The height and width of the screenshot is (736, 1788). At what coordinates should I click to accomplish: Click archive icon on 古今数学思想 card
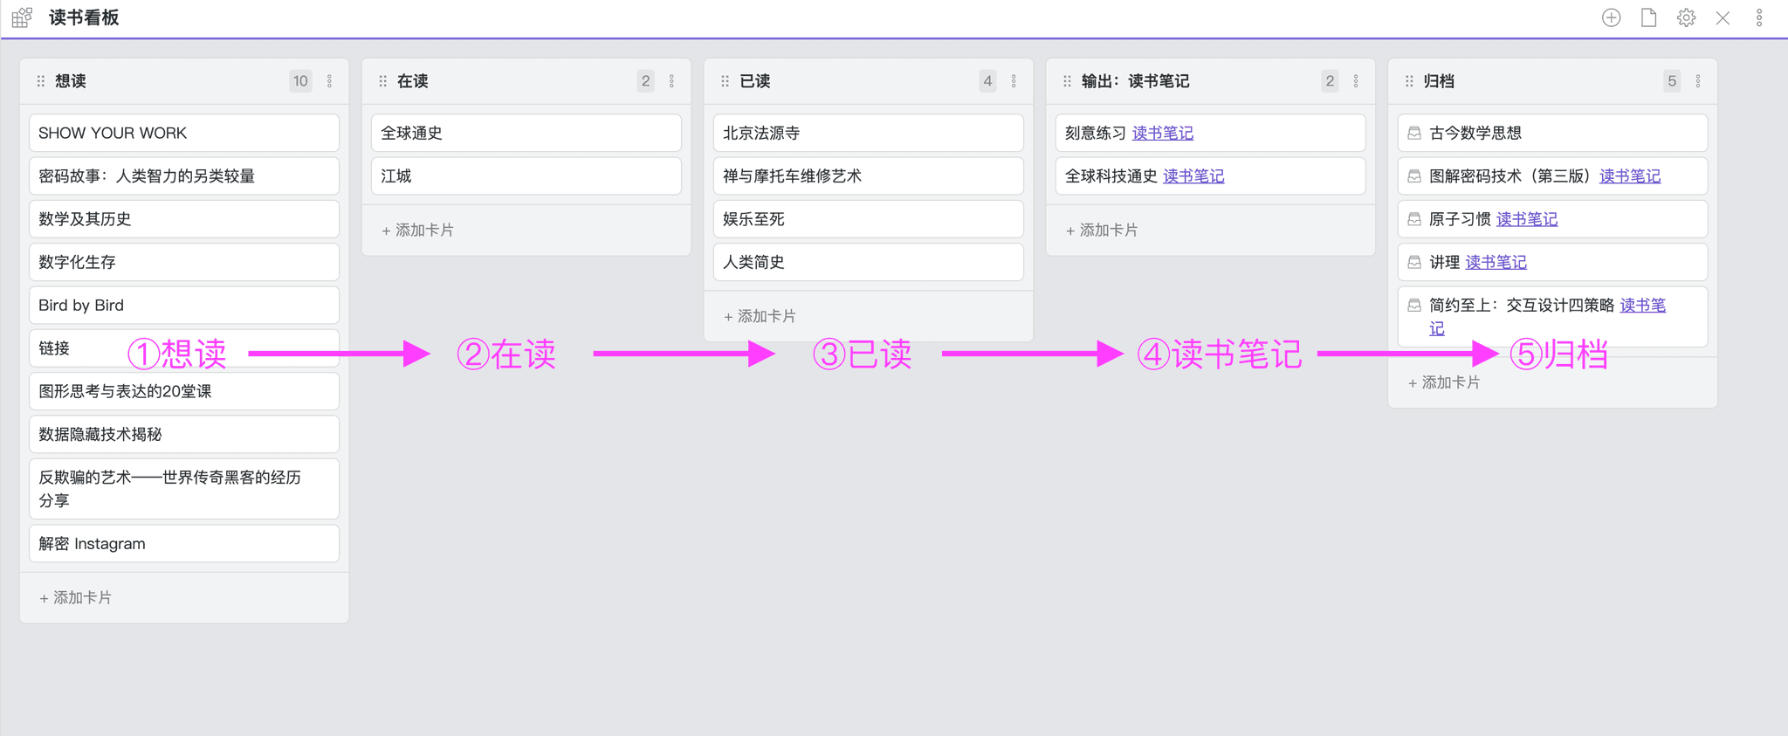(x=1414, y=133)
